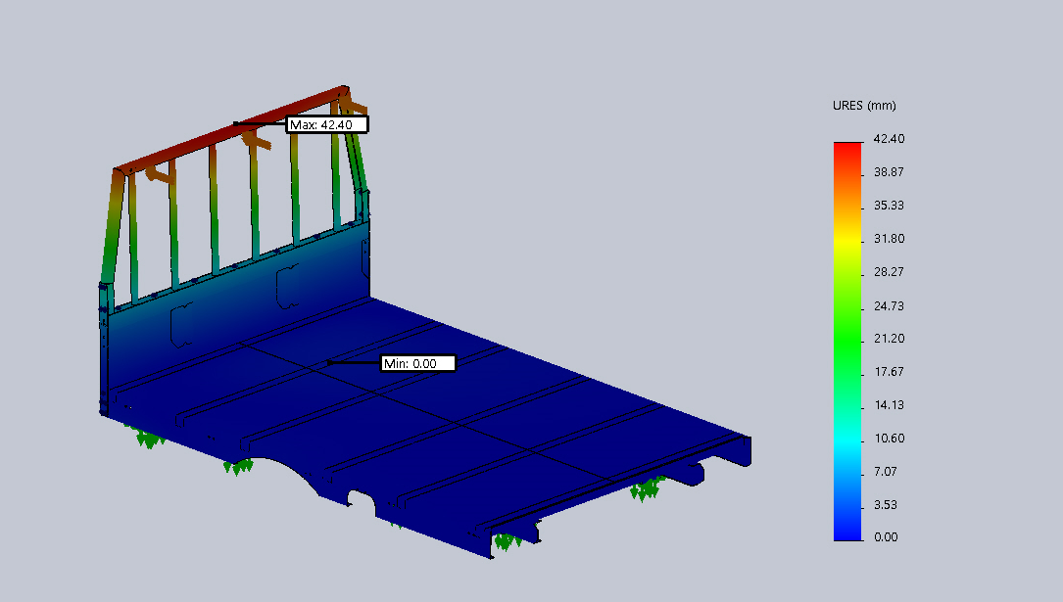Click the 31.80 legend value
Screen dimensions: 1063x602
click(x=889, y=239)
